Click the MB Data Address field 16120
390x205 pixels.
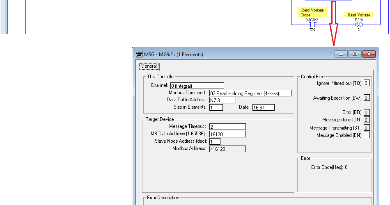[227, 134]
